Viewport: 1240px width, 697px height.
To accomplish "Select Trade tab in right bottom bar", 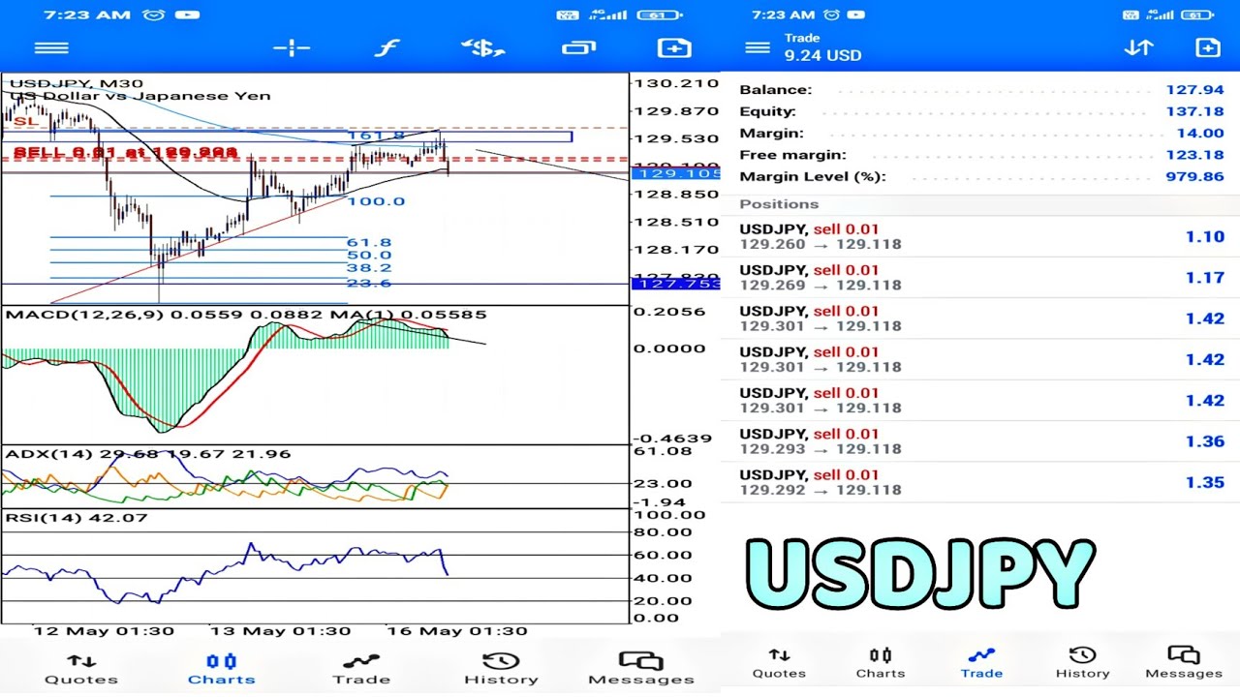I will 981,663.
